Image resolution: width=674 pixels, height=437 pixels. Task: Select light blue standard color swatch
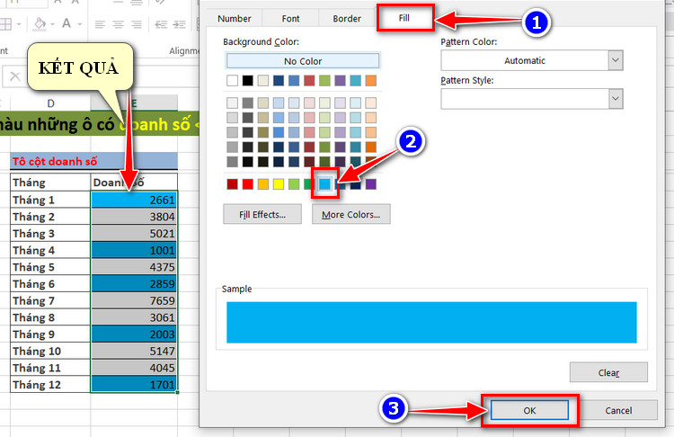click(325, 184)
